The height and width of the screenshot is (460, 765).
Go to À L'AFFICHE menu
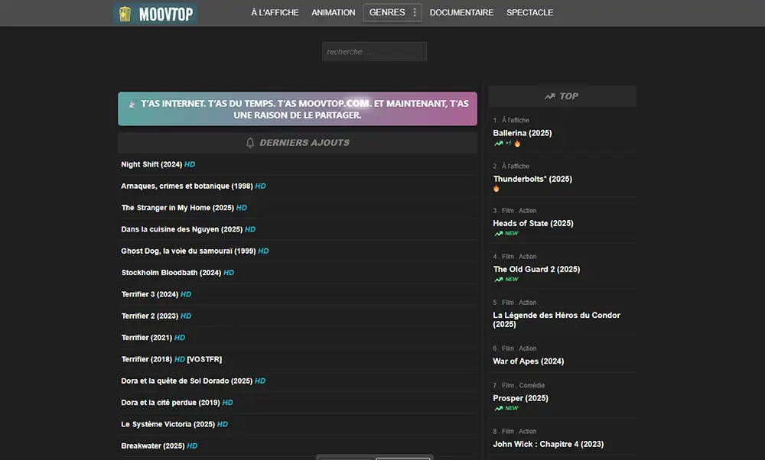[275, 13]
